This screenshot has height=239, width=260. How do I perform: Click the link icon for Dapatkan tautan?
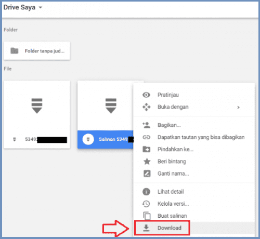(x=147, y=137)
